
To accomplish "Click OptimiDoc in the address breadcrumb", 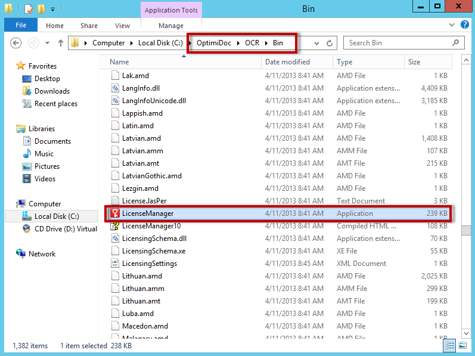I will (213, 43).
